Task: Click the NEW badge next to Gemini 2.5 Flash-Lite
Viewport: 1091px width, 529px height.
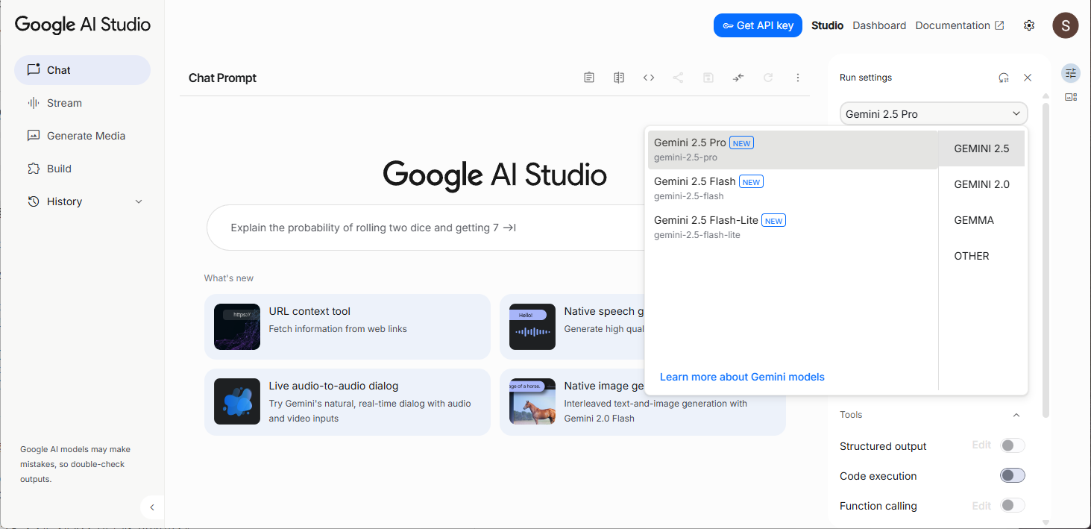Action: click(773, 221)
